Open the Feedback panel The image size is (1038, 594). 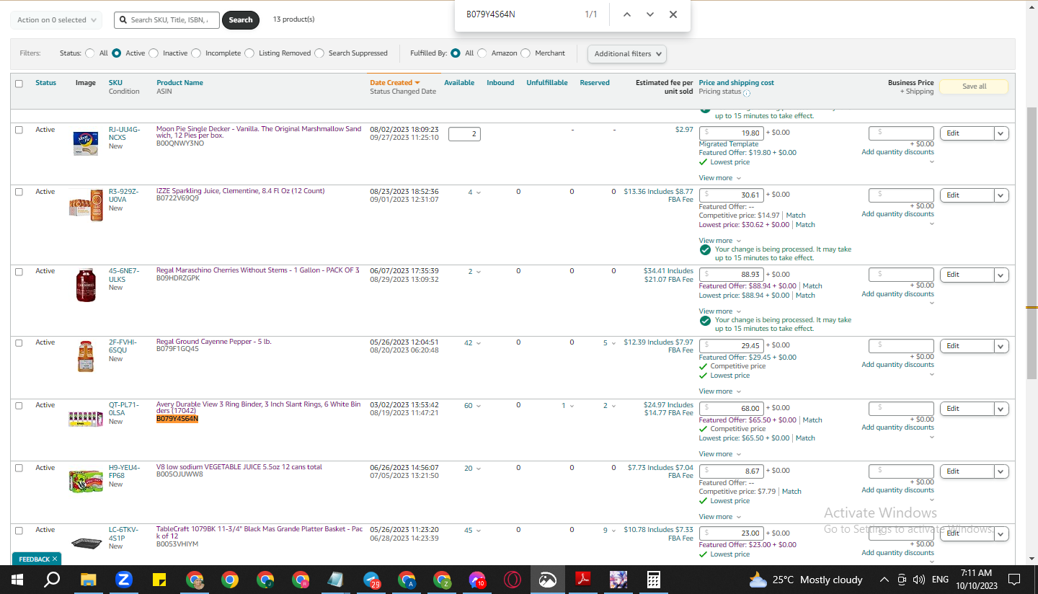pos(34,559)
